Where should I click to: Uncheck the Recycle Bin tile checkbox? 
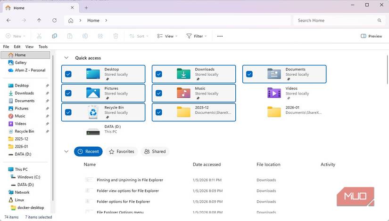click(68, 112)
